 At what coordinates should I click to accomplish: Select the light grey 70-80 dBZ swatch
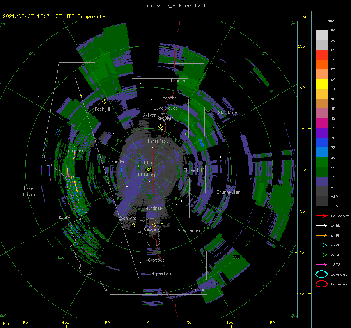[321, 35]
